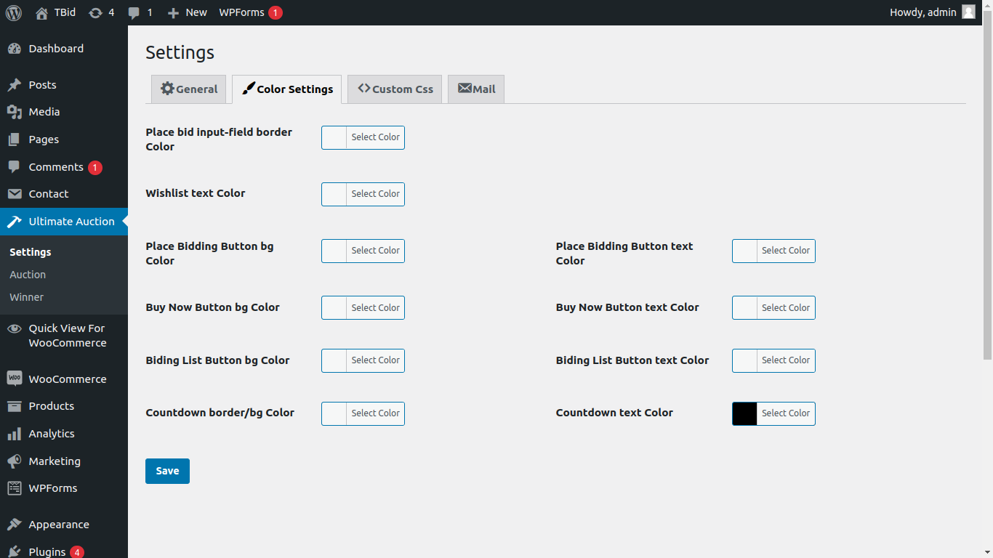Switch to the General tab

(x=189, y=89)
